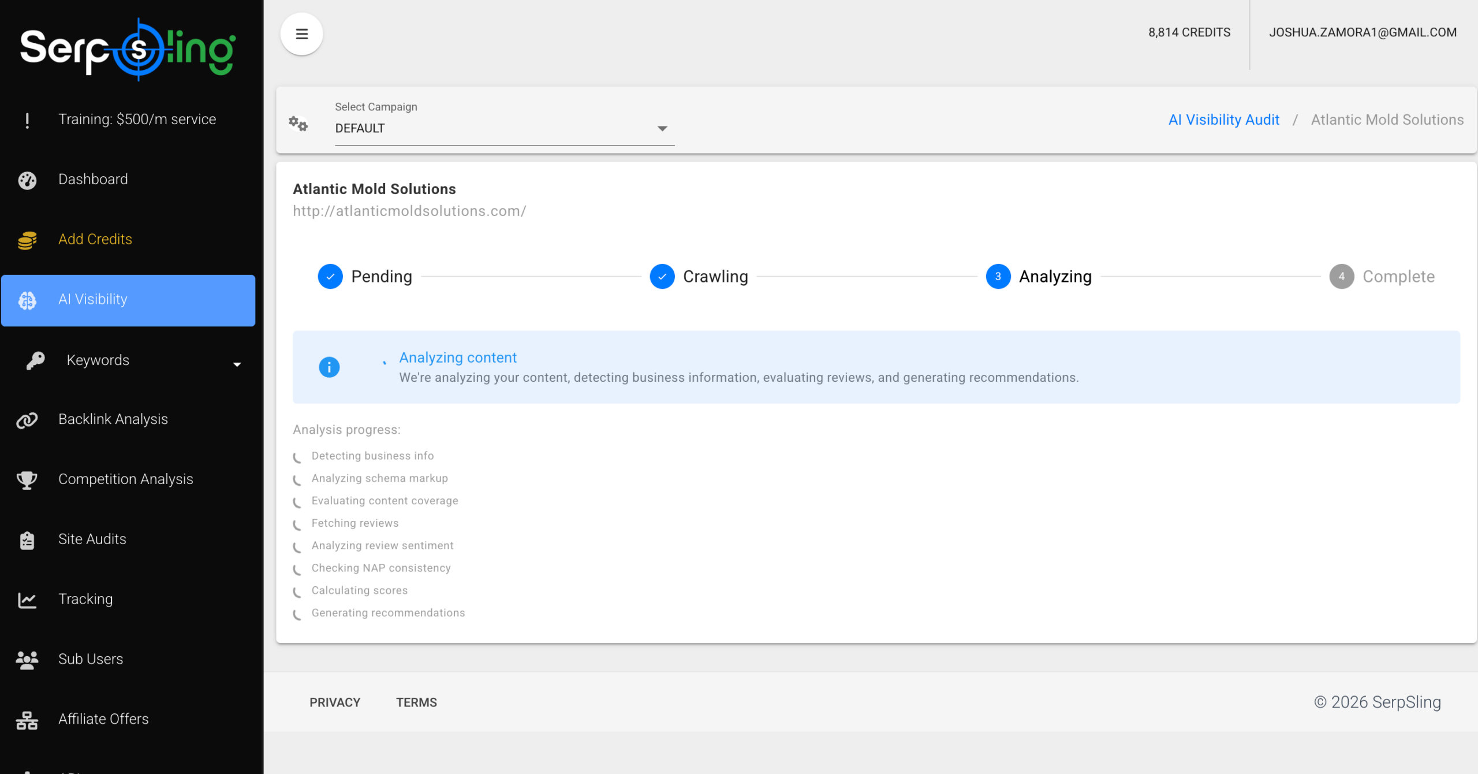Viewport: 1478px width, 774px height.
Task: Click the blue info icon in alert
Action: (x=329, y=367)
